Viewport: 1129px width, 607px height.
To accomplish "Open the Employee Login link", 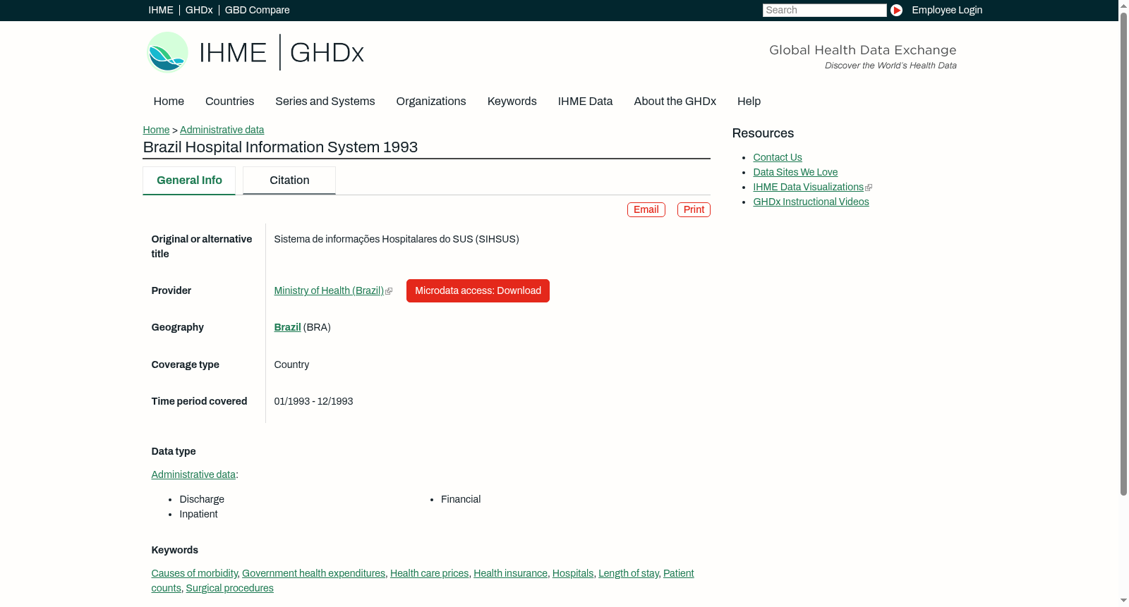I will point(947,10).
